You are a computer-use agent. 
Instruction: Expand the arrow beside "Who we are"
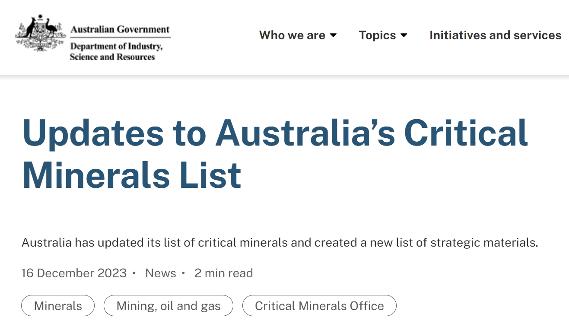pos(334,35)
